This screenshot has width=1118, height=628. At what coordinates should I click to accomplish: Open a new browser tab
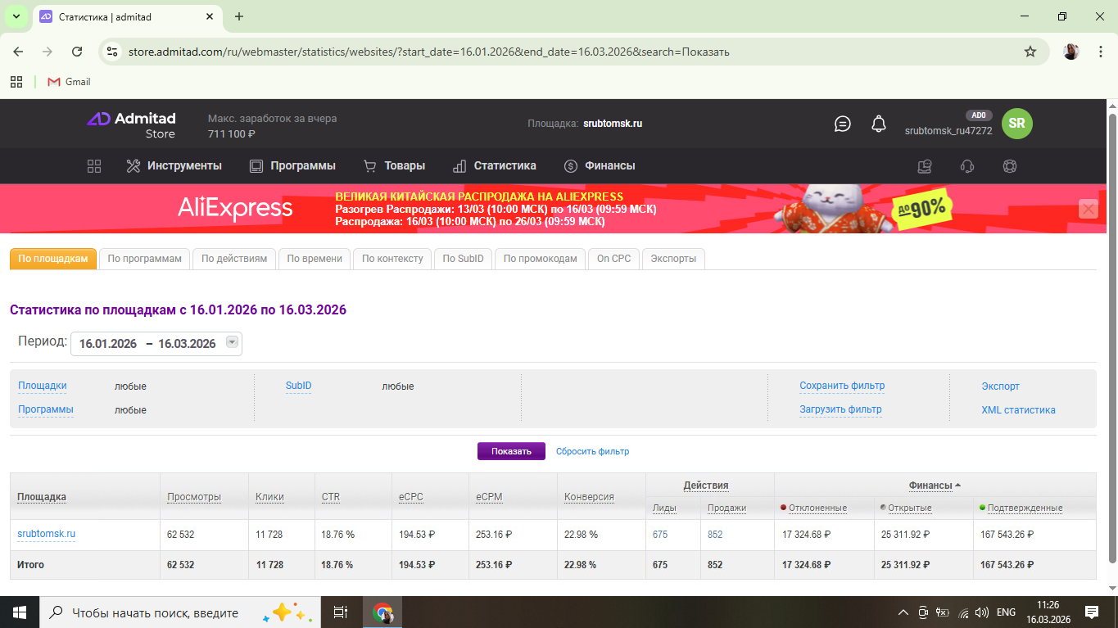point(239,16)
